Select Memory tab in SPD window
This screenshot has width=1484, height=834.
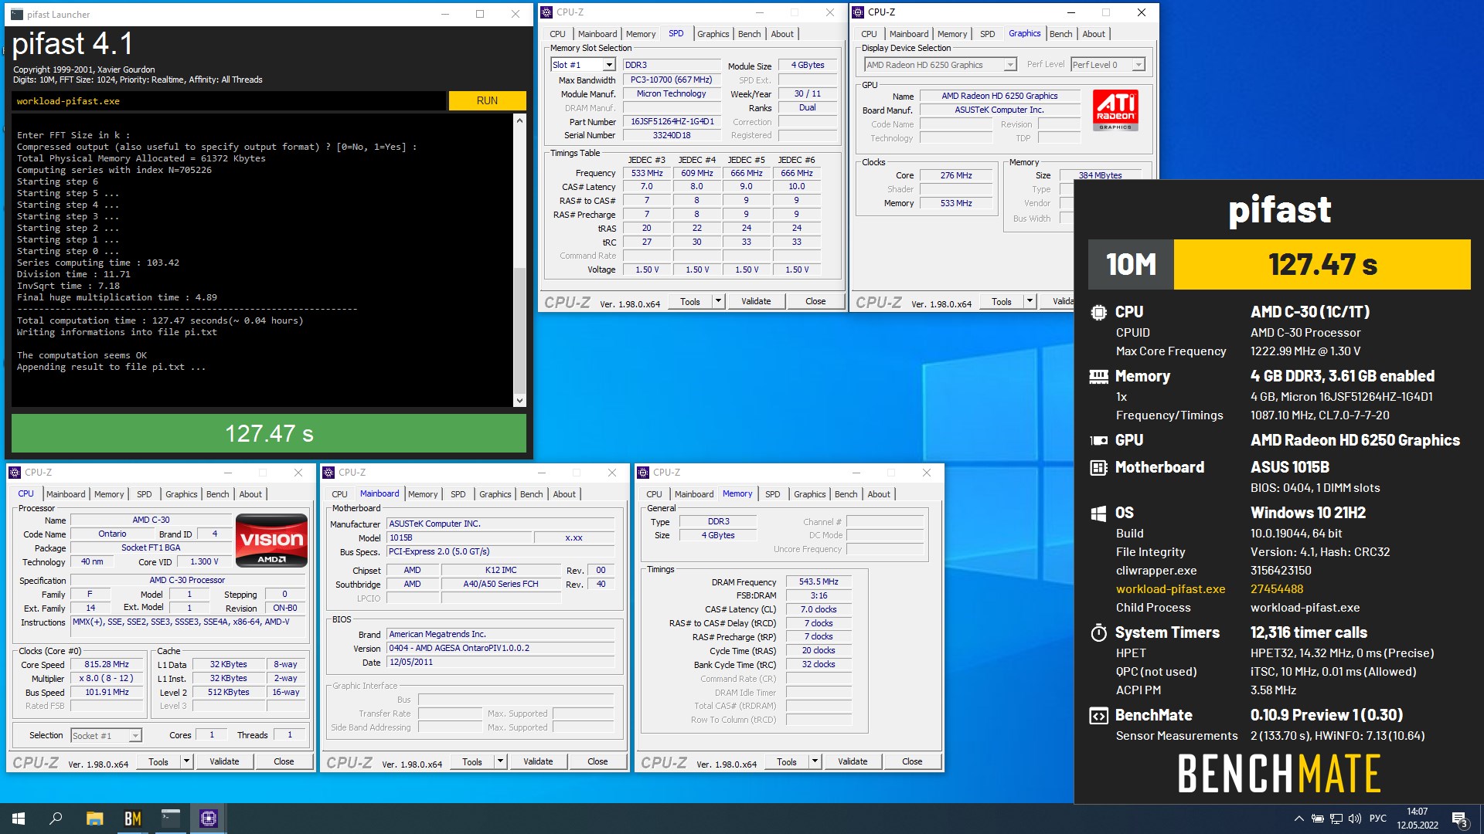(641, 34)
